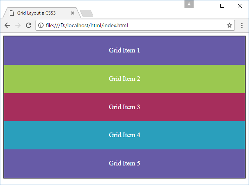Image resolution: width=249 pixels, height=185 pixels.
Task: Close the Grid Layout в CSS3 tab
Action: 73,13
